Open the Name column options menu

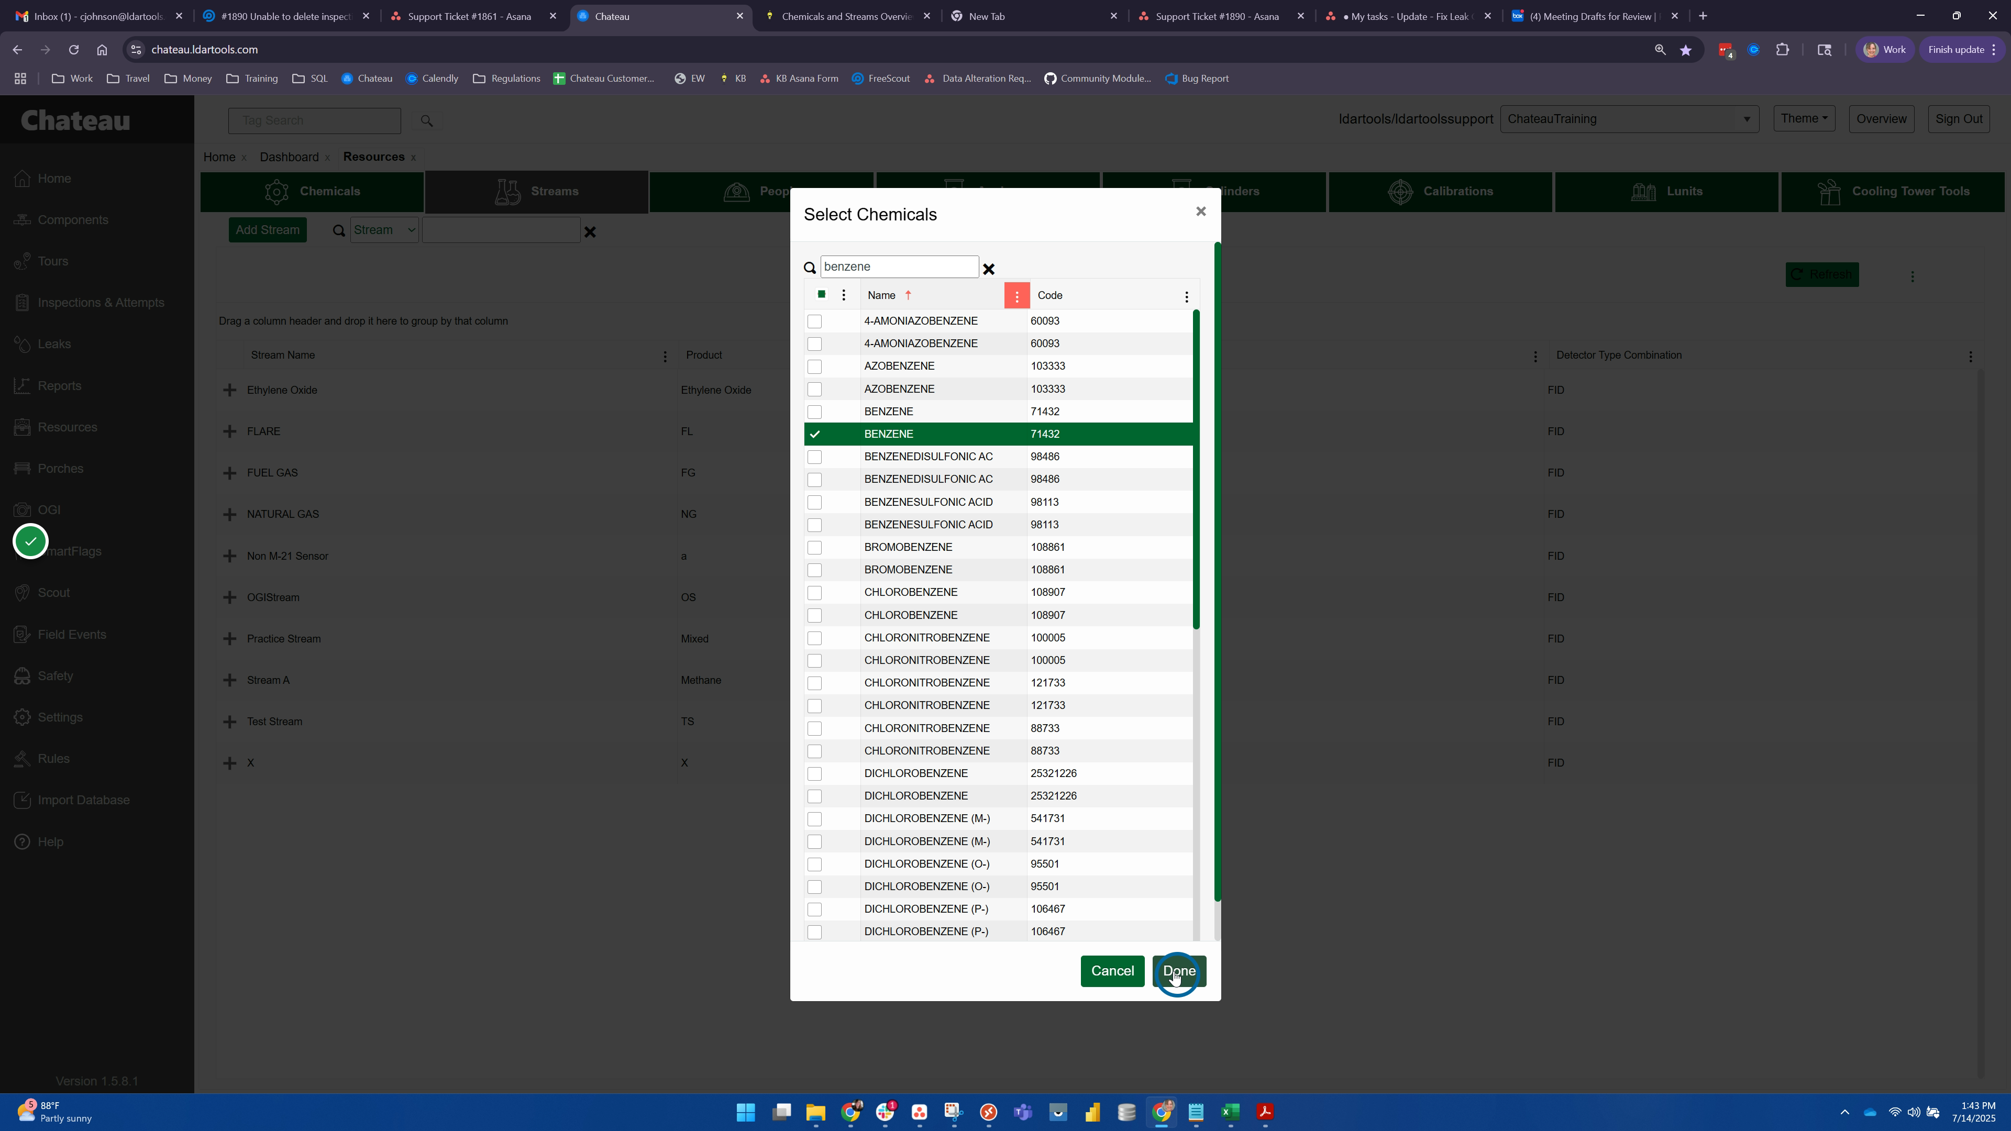(x=1016, y=296)
